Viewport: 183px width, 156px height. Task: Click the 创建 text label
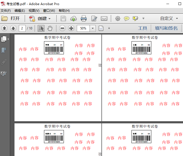coord(42,18)
